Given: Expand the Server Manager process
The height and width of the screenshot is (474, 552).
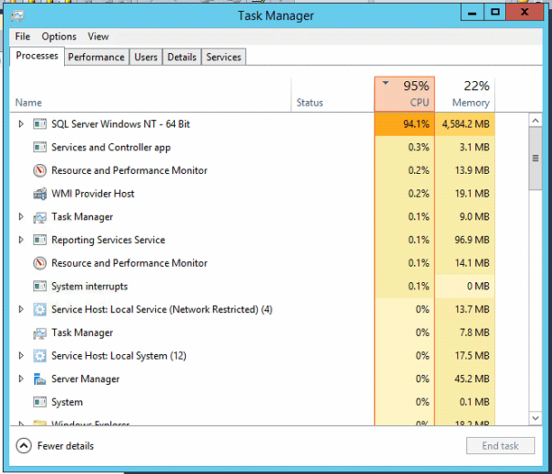Looking at the screenshot, I should [21, 379].
